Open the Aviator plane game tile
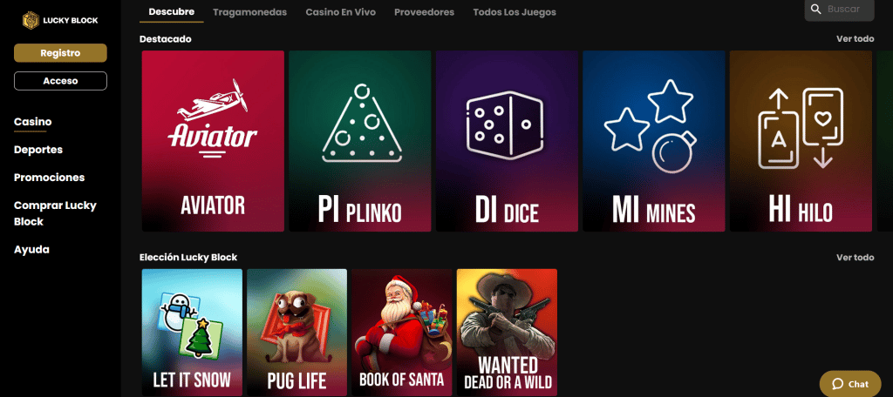This screenshot has width=893, height=397. point(213,141)
